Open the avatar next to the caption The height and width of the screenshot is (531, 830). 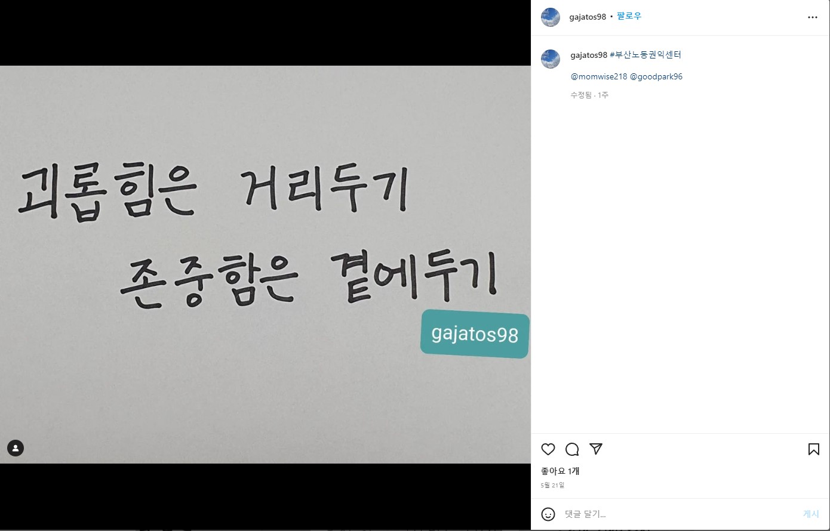point(551,59)
